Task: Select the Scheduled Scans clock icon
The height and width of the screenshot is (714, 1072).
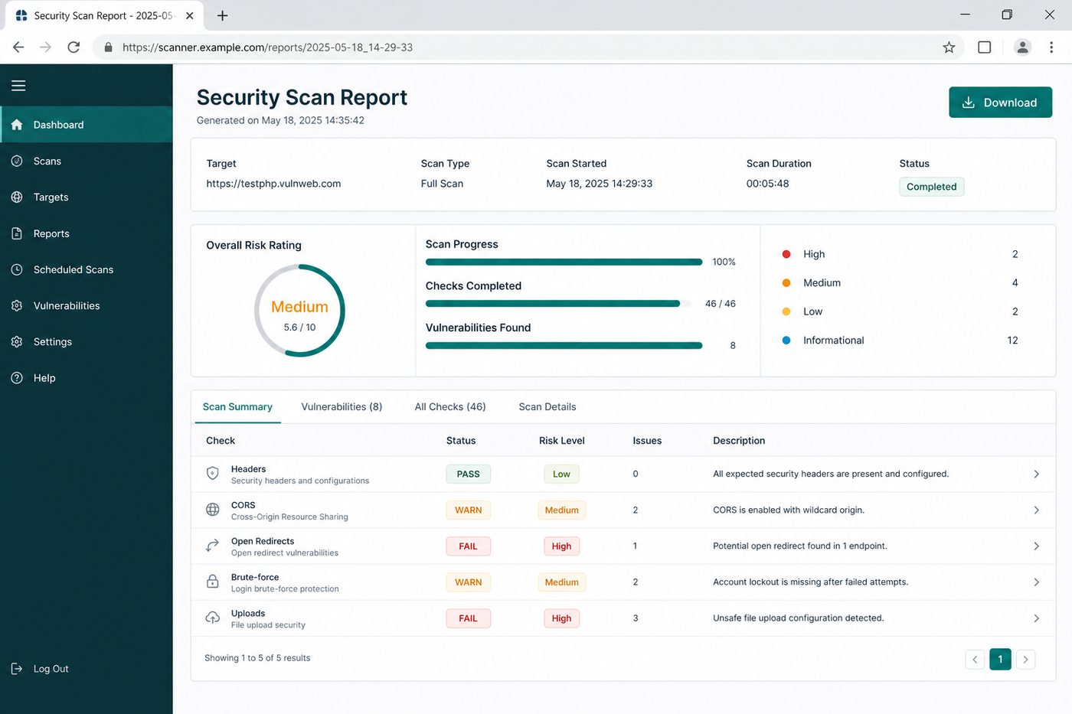Action: (17, 269)
